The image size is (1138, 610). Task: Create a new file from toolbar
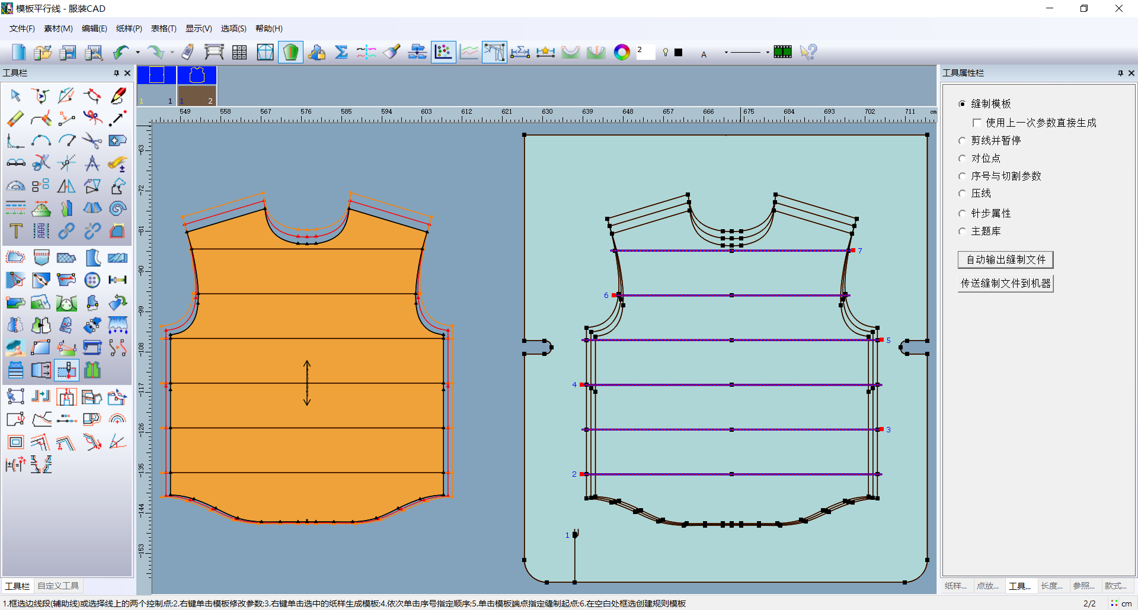(x=18, y=52)
